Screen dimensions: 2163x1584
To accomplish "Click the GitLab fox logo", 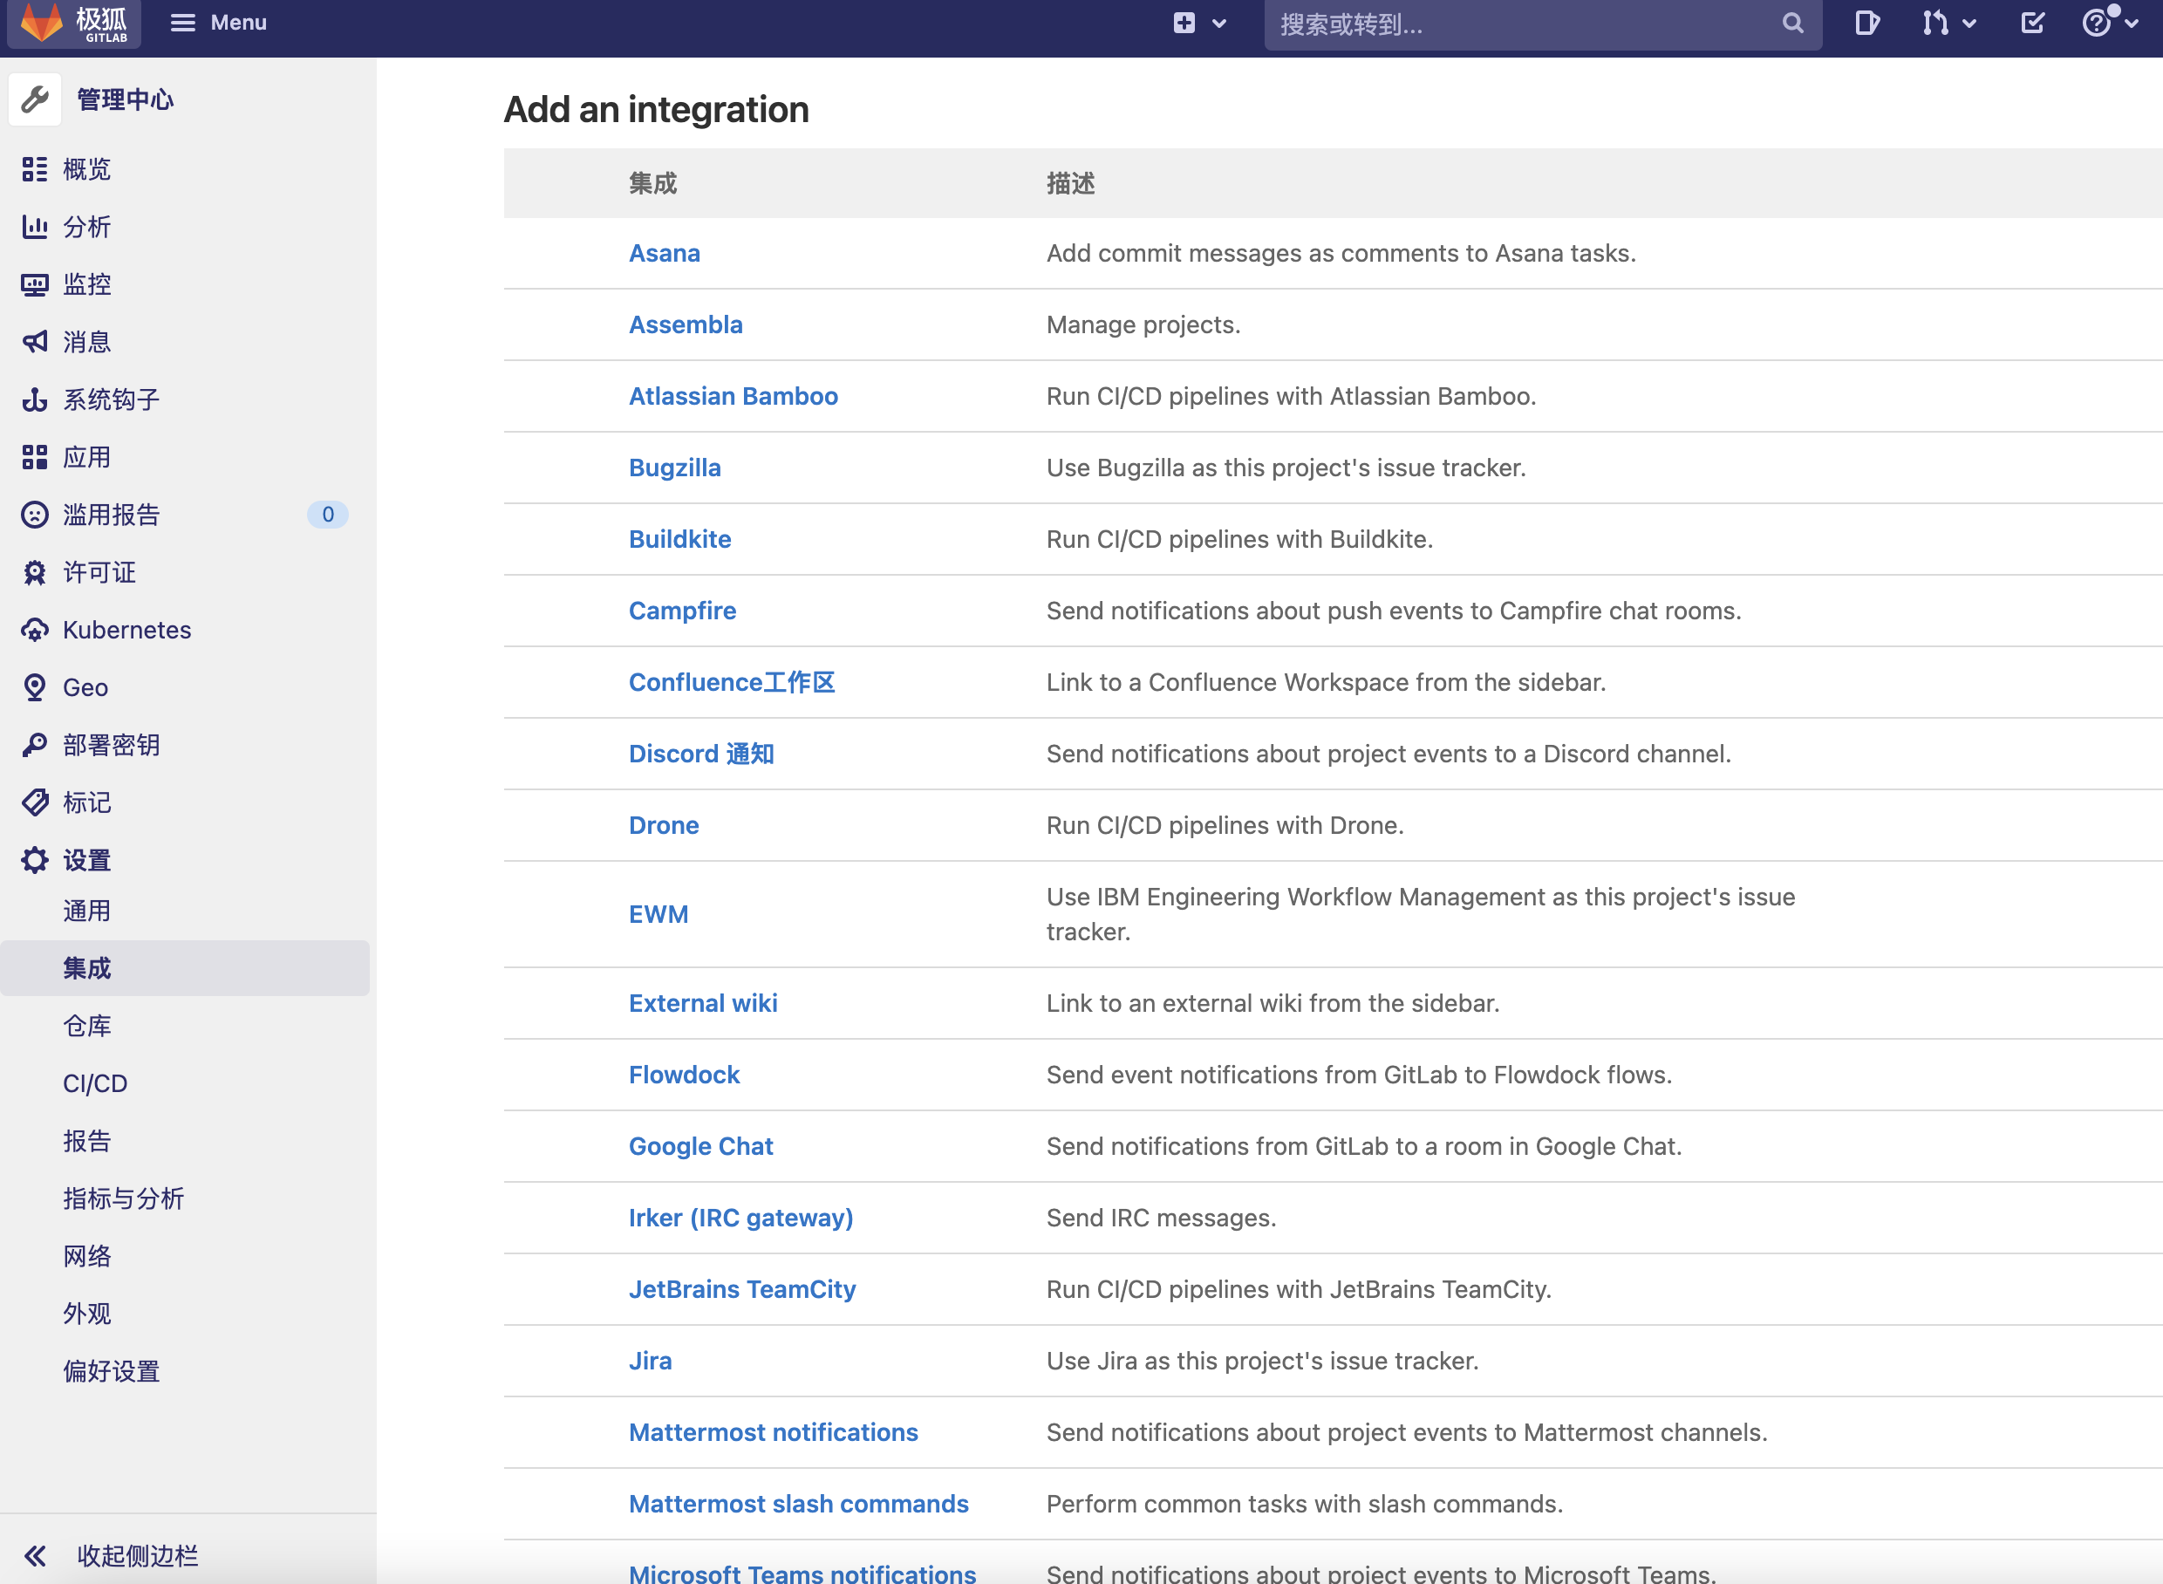I will 41,22.
